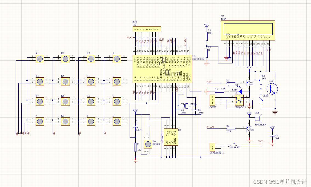
Task: Click the VCC label above capacitor C4
Action: [272, 127]
